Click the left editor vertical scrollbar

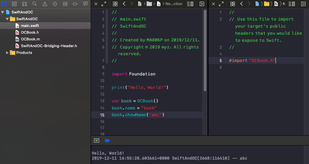pos(205,51)
